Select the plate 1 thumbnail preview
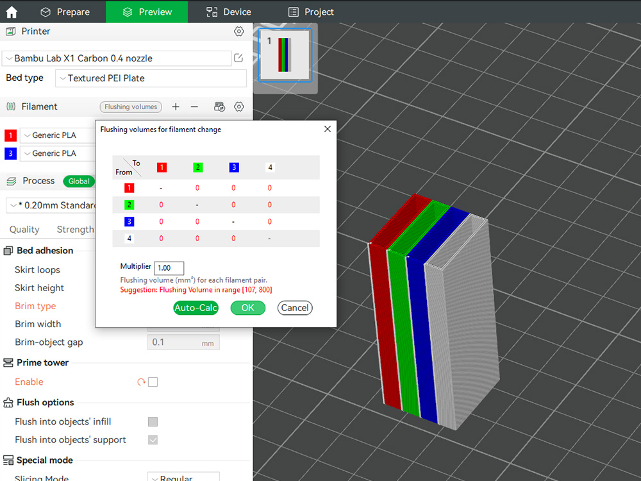The width and height of the screenshot is (641, 481). point(285,58)
